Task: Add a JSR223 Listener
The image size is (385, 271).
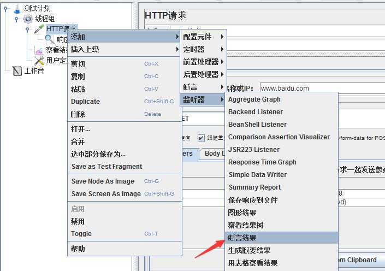Action: coord(281,149)
